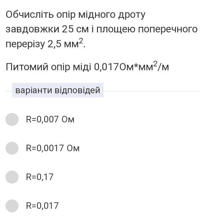Select the radio button for R=0,007 Ом
The image size is (208, 224).
(12, 119)
